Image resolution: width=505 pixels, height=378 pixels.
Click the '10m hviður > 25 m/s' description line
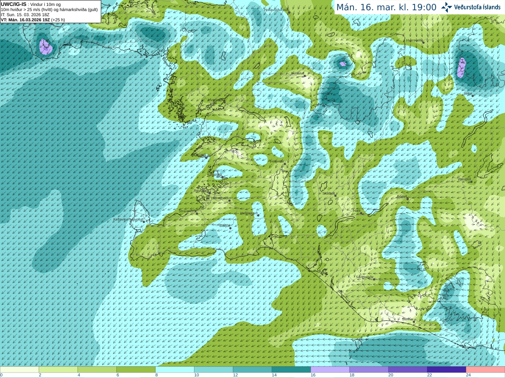tap(49, 9)
